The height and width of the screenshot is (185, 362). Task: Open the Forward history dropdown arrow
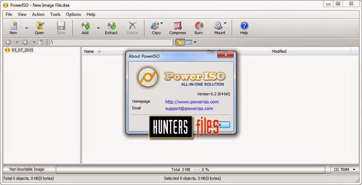point(34,42)
